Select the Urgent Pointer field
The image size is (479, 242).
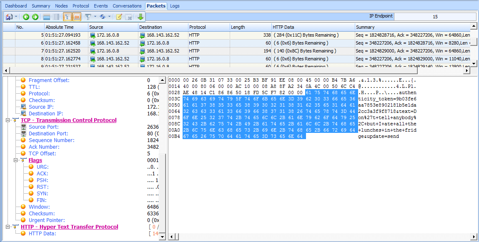pyautogui.click(x=47, y=220)
